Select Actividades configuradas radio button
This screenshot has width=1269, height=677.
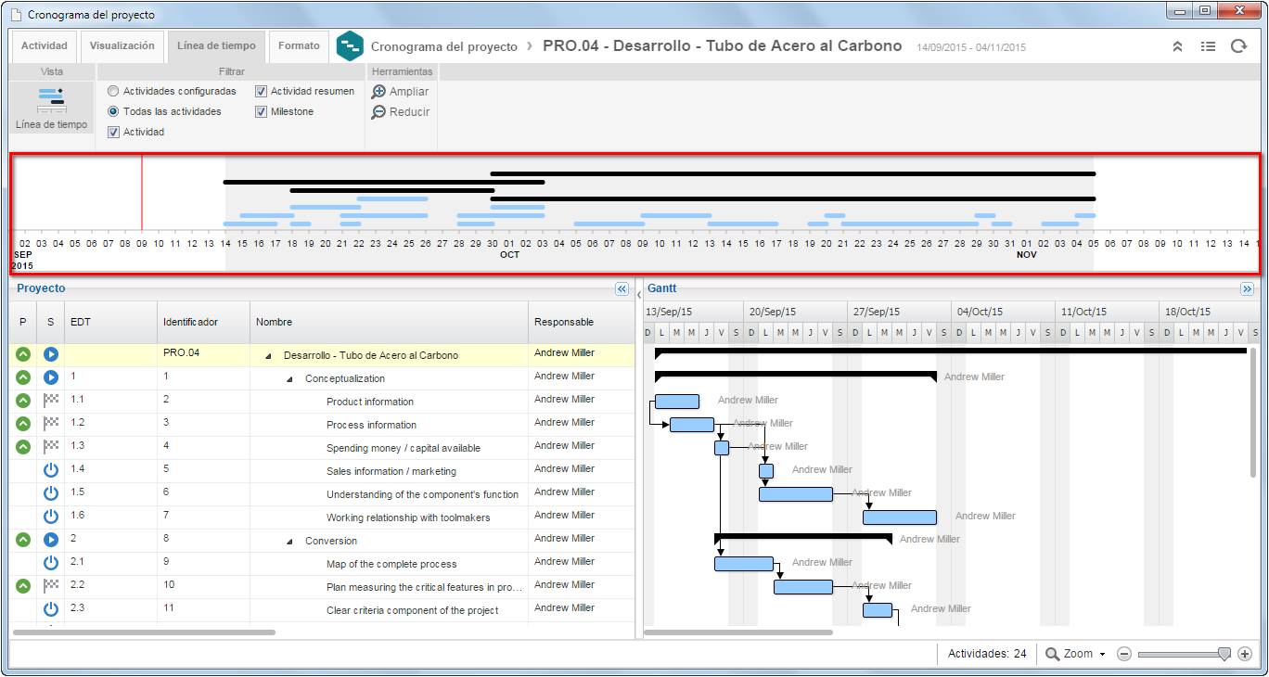(x=113, y=92)
